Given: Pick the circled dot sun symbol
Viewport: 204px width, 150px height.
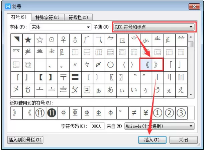Looking at the screenshot, I should pos(52,40).
